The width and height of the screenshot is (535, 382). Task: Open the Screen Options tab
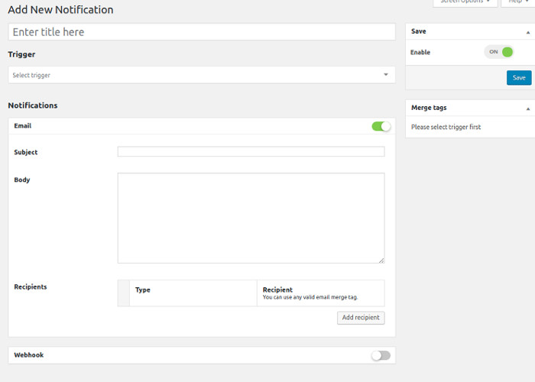tap(465, 2)
